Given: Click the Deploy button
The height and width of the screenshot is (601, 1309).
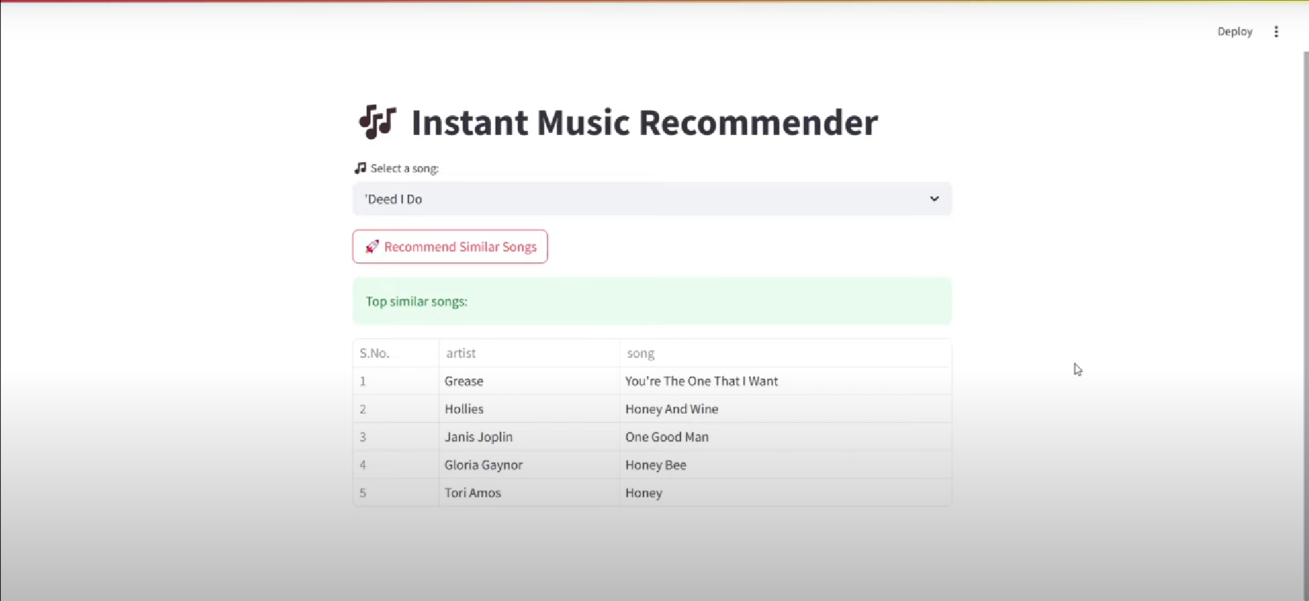Looking at the screenshot, I should click(1235, 32).
